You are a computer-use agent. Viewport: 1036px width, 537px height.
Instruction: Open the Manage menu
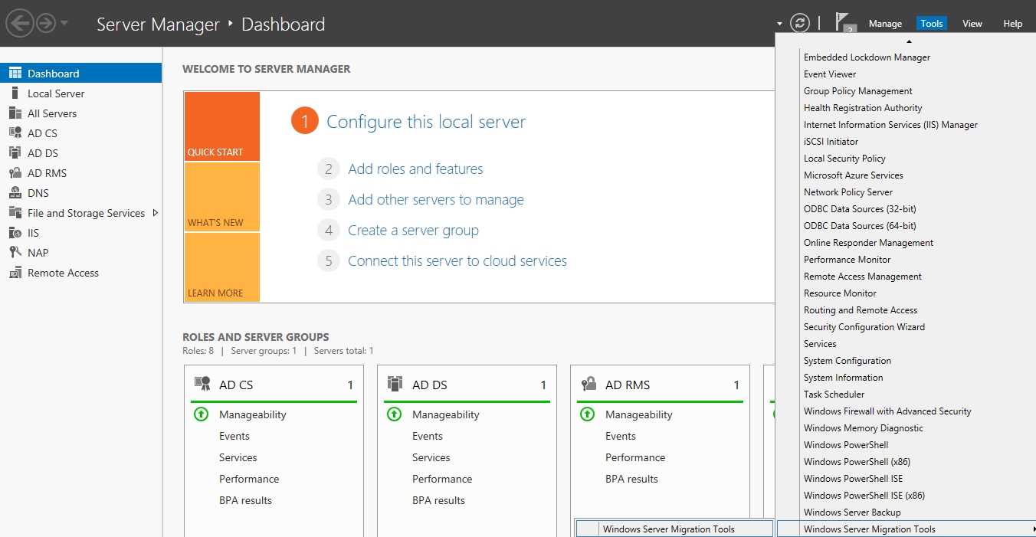[x=885, y=24]
